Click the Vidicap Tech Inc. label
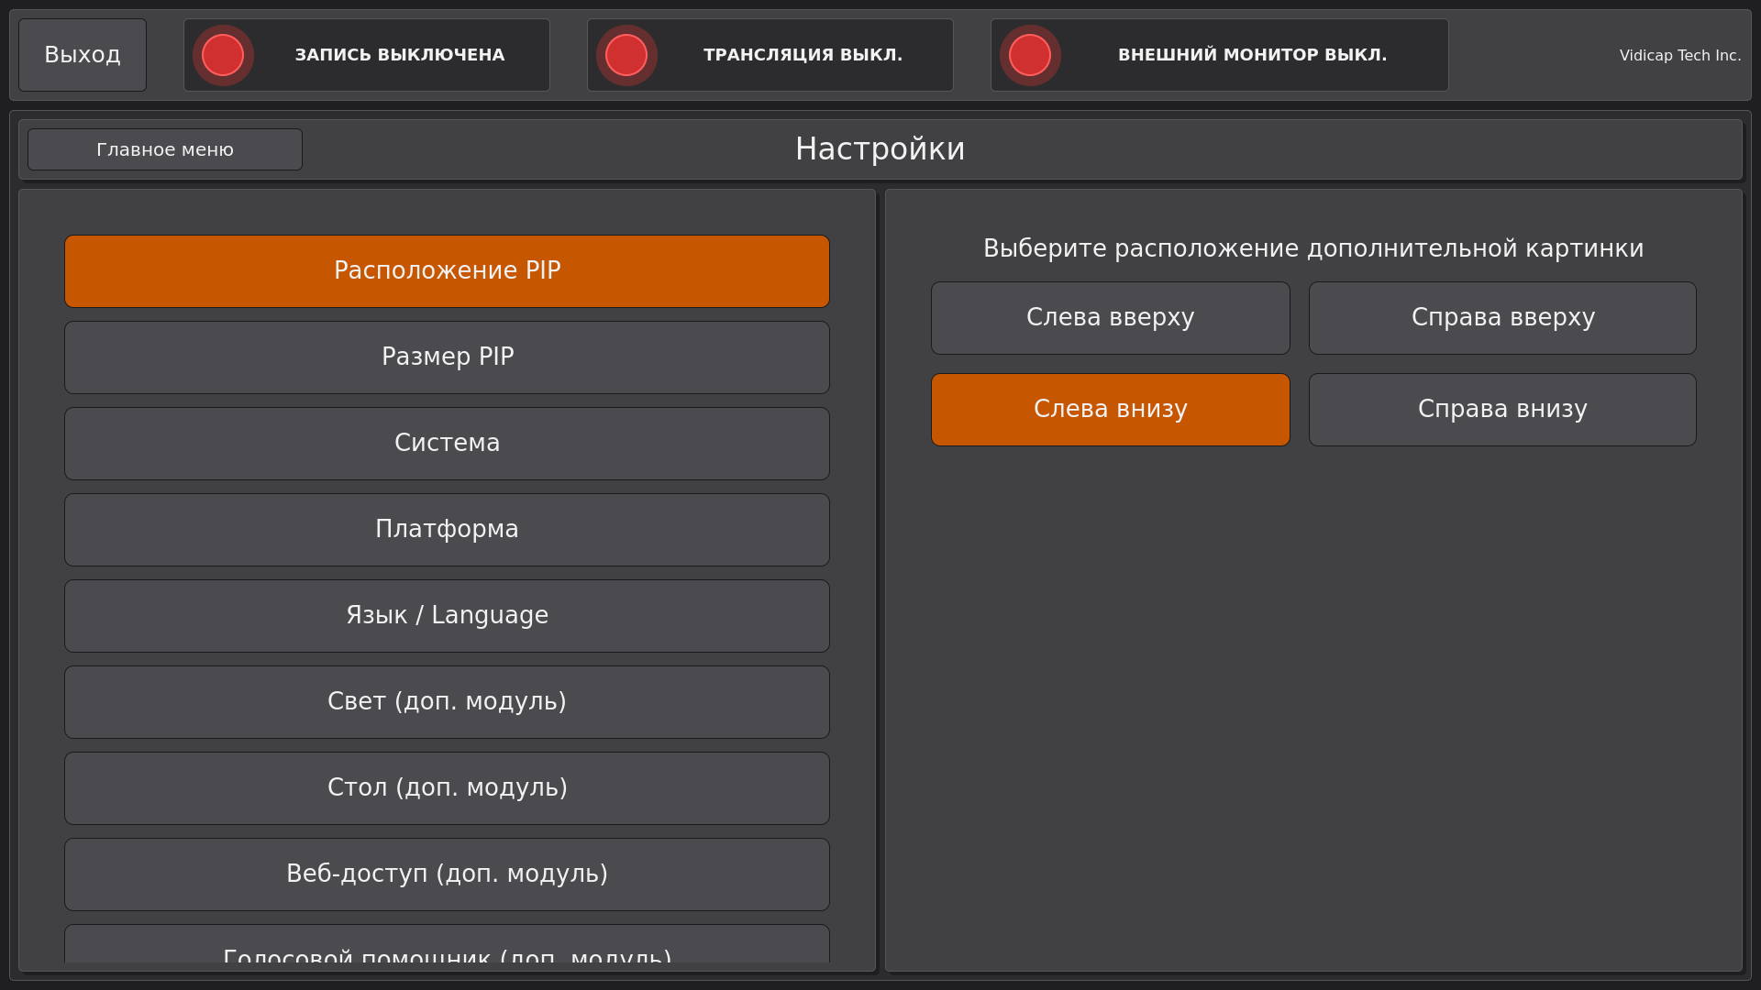This screenshot has width=1761, height=990. 1679,55
